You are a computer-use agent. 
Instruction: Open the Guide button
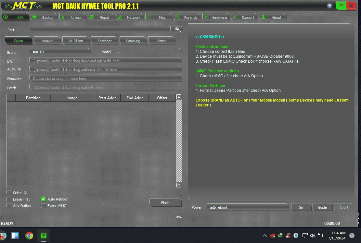(x=322, y=207)
